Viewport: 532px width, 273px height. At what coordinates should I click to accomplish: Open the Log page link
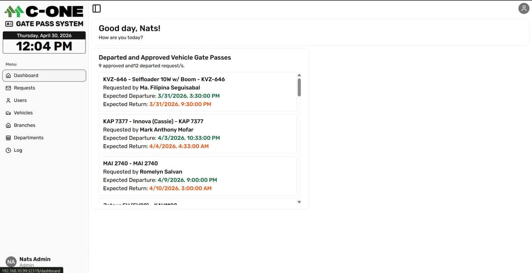[x=44, y=150]
